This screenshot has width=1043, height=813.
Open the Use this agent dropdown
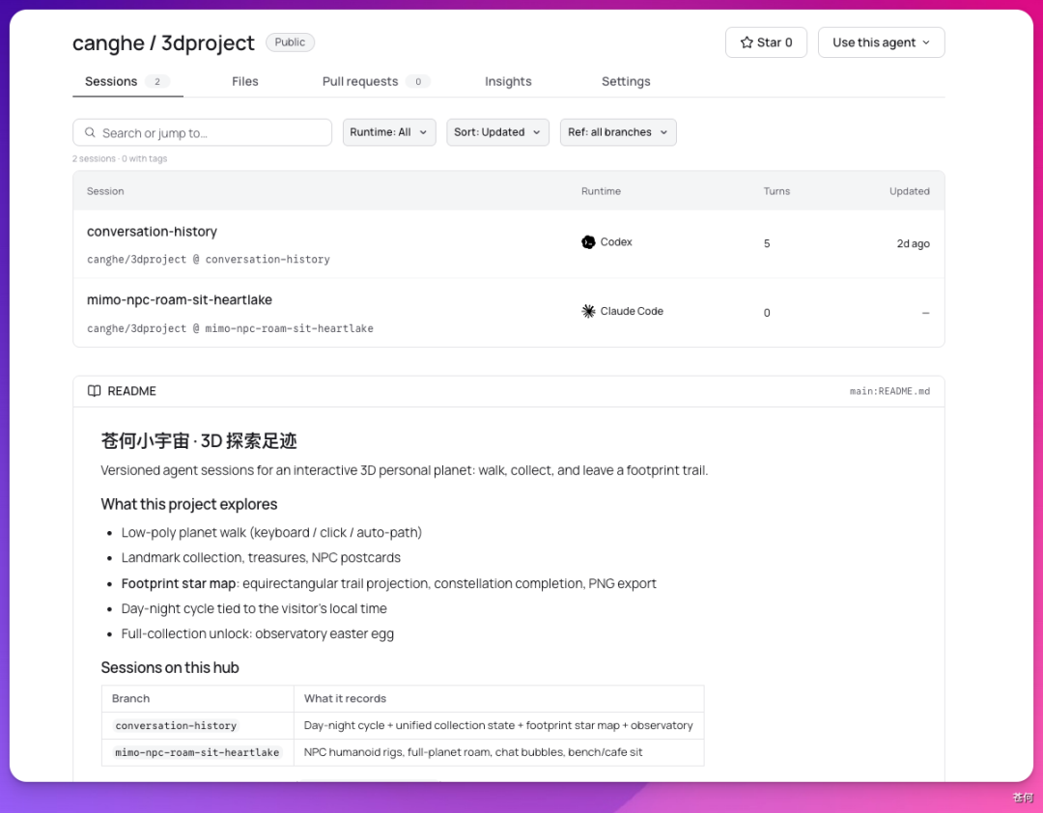coord(881,42)
